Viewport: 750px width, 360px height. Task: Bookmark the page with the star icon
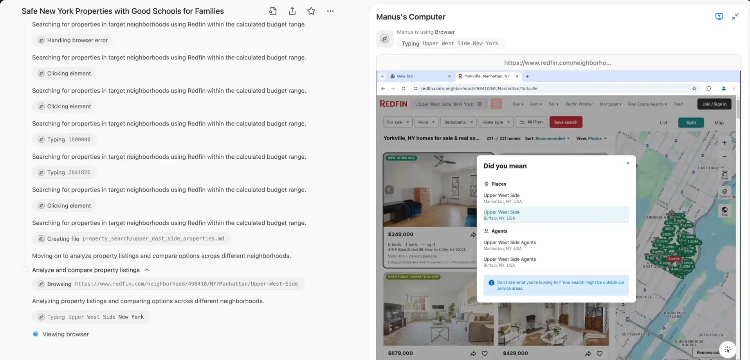[694, 89]
